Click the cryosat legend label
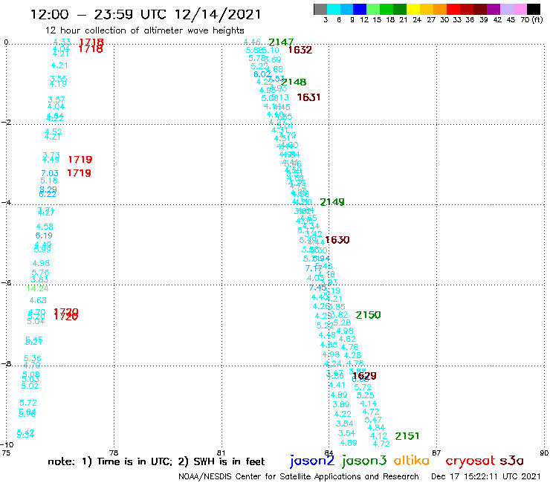Viewport: 550px width, 483px height. 470,461
